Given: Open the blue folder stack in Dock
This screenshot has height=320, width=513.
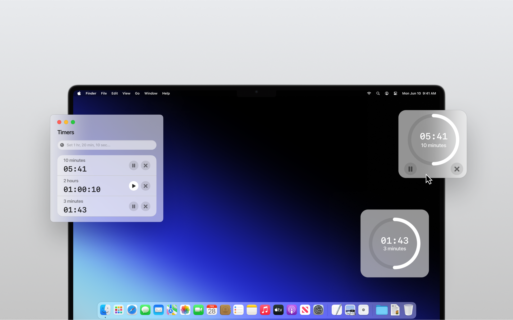Looking at the screenshot, I should [x=382, y=310].
